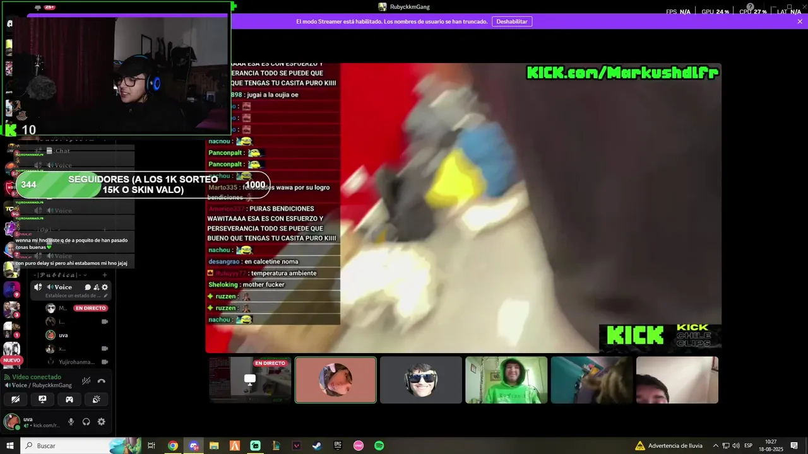Disable Streamer mode with the Deshabilitar button
This screenshot has width=808, height=454.
coord(512,21)
